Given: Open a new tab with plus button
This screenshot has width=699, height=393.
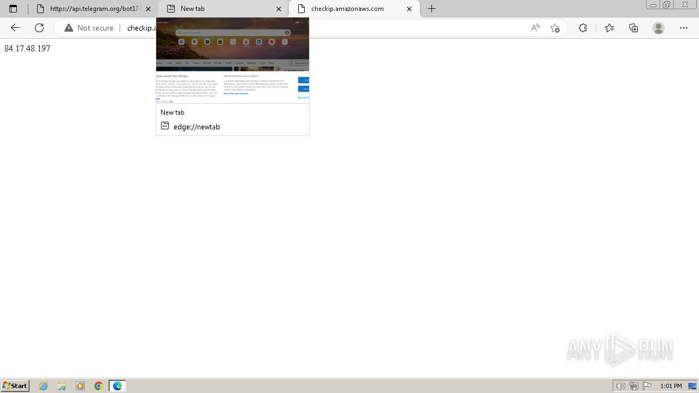Looking at the screenshot, I should pyautogui.click(x=431, y=9).
